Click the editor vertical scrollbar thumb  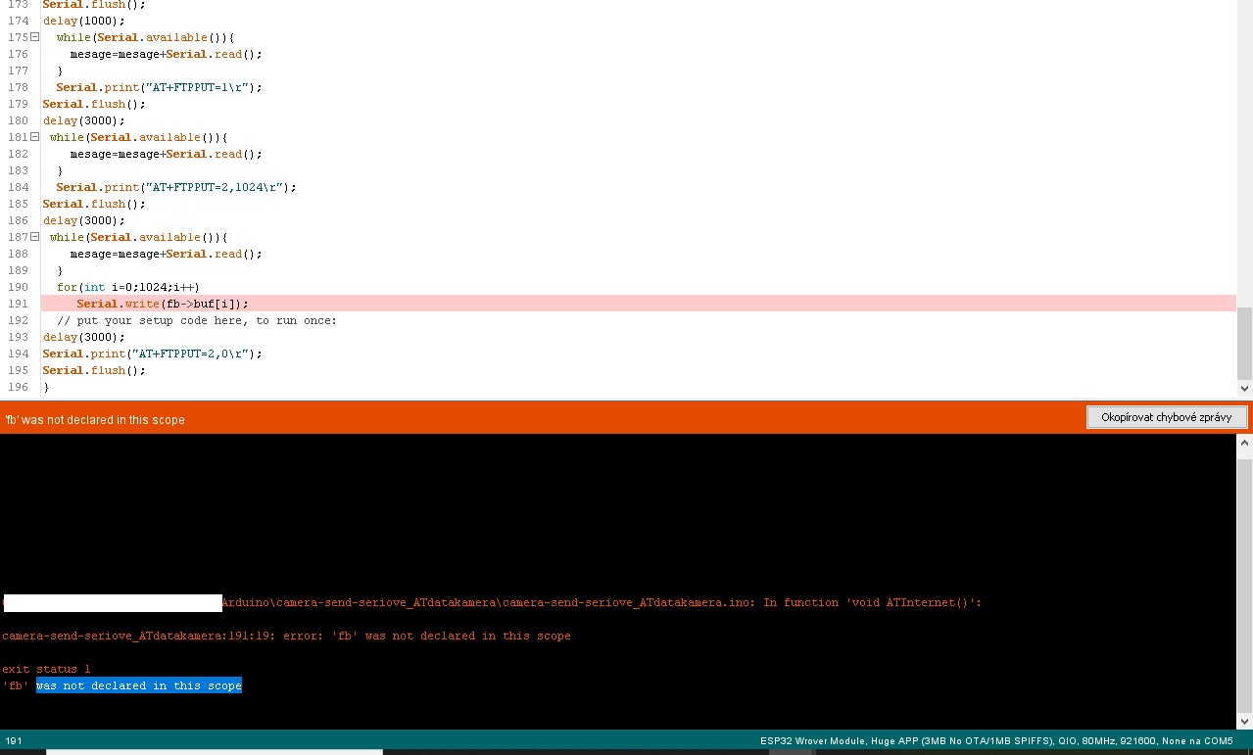coord(1244,343)
